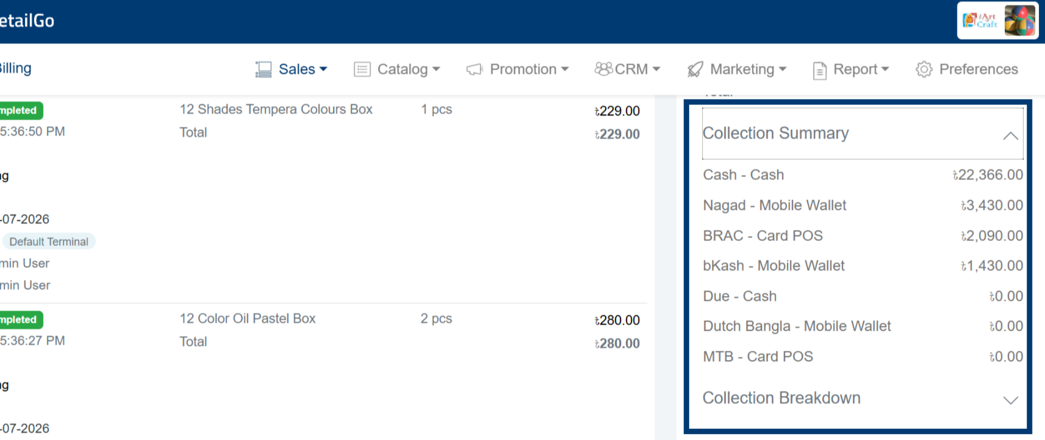1045x440 pixels.
Task: Select '12 Color Oil Pastel Box' item
Action: [248, 319]
